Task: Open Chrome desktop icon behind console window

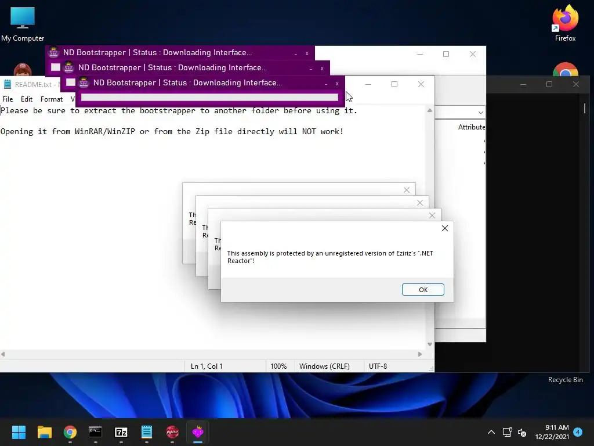Action: pyautogui.click(x=566, y=69)
